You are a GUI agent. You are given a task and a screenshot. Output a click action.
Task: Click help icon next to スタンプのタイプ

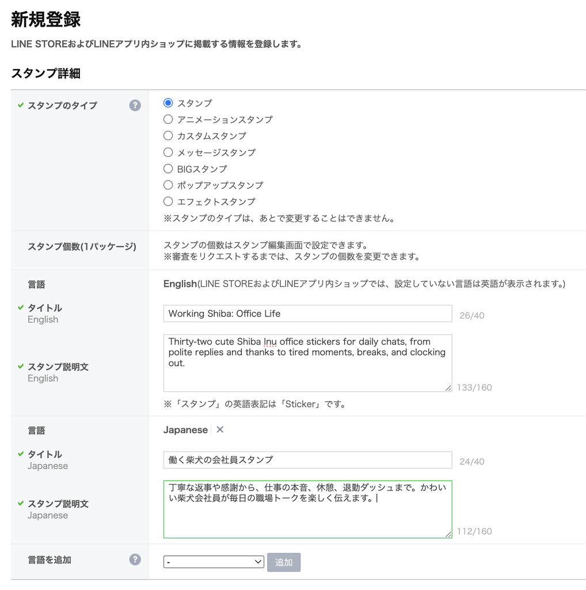pos(135,105)
